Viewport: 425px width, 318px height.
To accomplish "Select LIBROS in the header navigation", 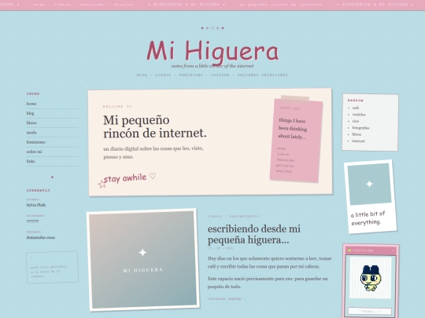I will (x=163, y=75).
